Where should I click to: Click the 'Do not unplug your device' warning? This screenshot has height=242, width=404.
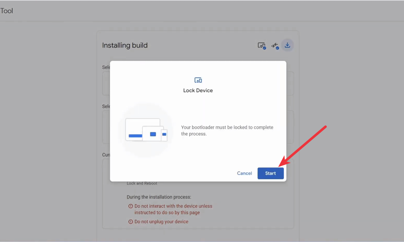[x=161, y=222]
